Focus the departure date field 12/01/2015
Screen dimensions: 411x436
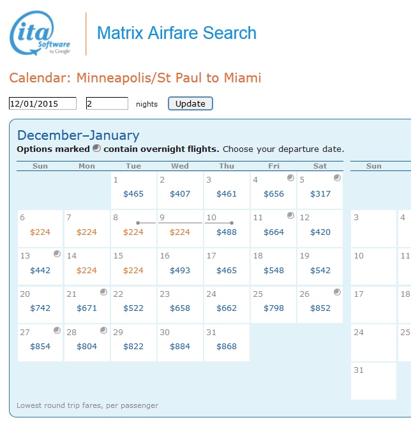[43, 103]
